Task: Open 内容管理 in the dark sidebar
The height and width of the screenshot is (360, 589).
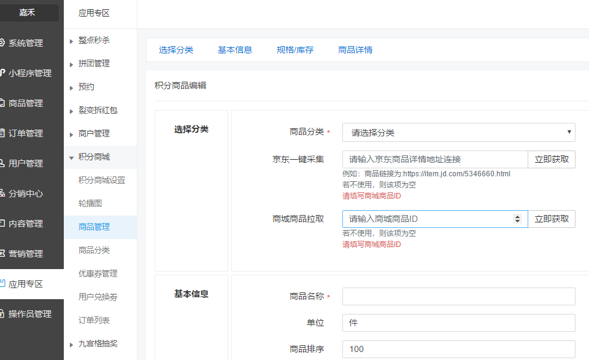Action: pyautogui.click(x=26, y=224)
